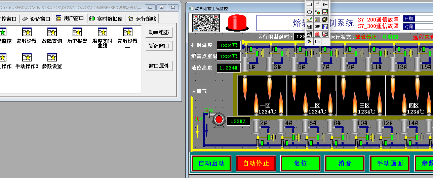Viewport: 433px width, 178px height.
Task: Open 窗口属性 window properties
Action: (159, 66)
